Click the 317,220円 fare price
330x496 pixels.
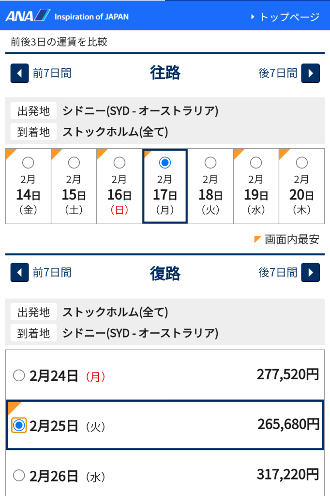[287, 475]
